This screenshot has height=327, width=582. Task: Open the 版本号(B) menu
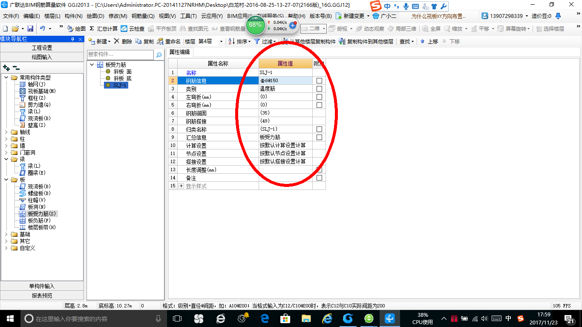point(320,16)
